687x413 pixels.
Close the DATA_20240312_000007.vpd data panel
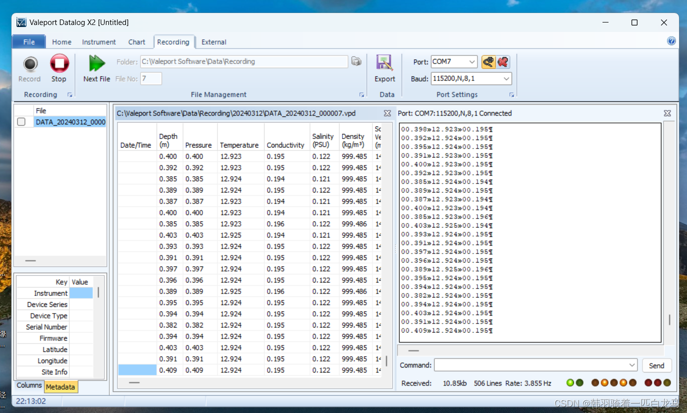tap(387, 113)
